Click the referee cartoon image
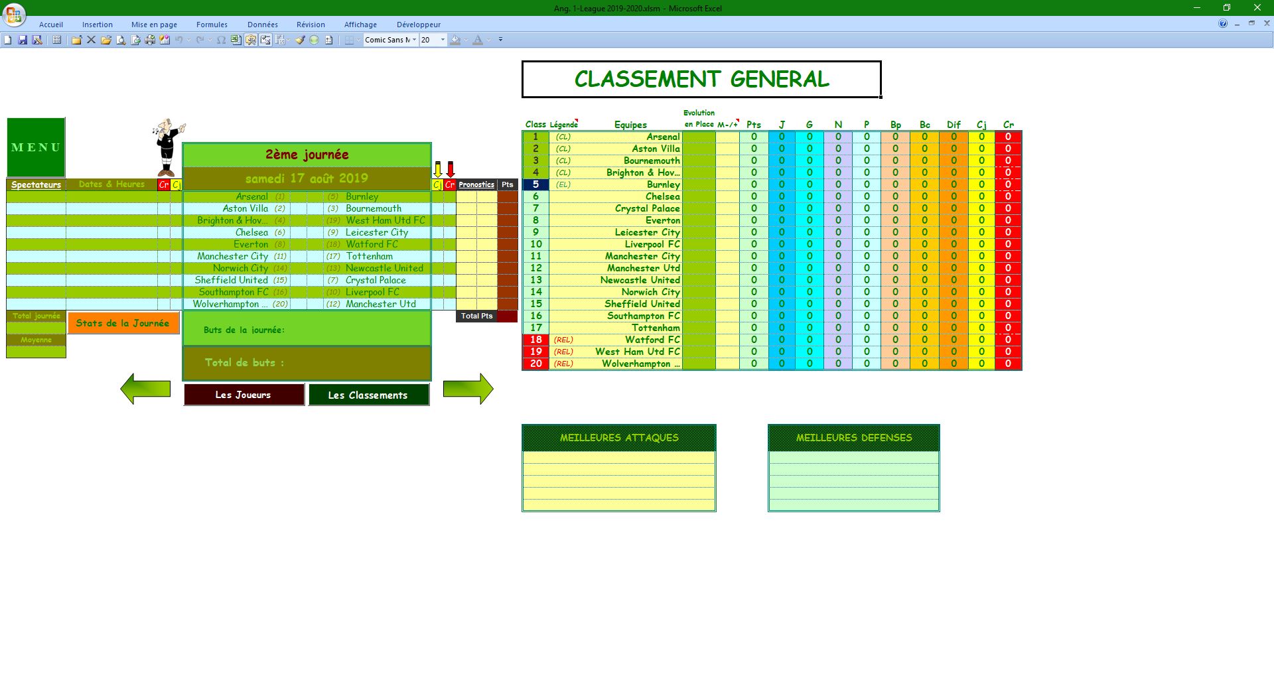Image resolution: width=1274 pixels, height=690 pixels. tap(167, 147)
